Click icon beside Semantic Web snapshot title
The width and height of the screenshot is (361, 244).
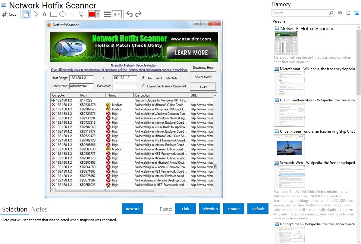point(276,162)
